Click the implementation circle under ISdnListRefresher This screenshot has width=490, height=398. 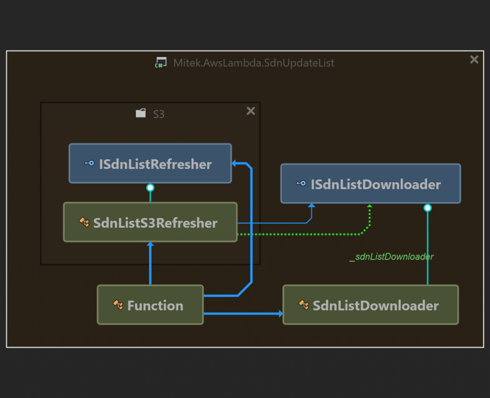150,188
